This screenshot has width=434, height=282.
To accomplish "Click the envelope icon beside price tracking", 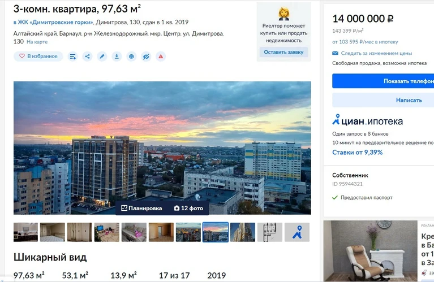I will tap(335, 53).
